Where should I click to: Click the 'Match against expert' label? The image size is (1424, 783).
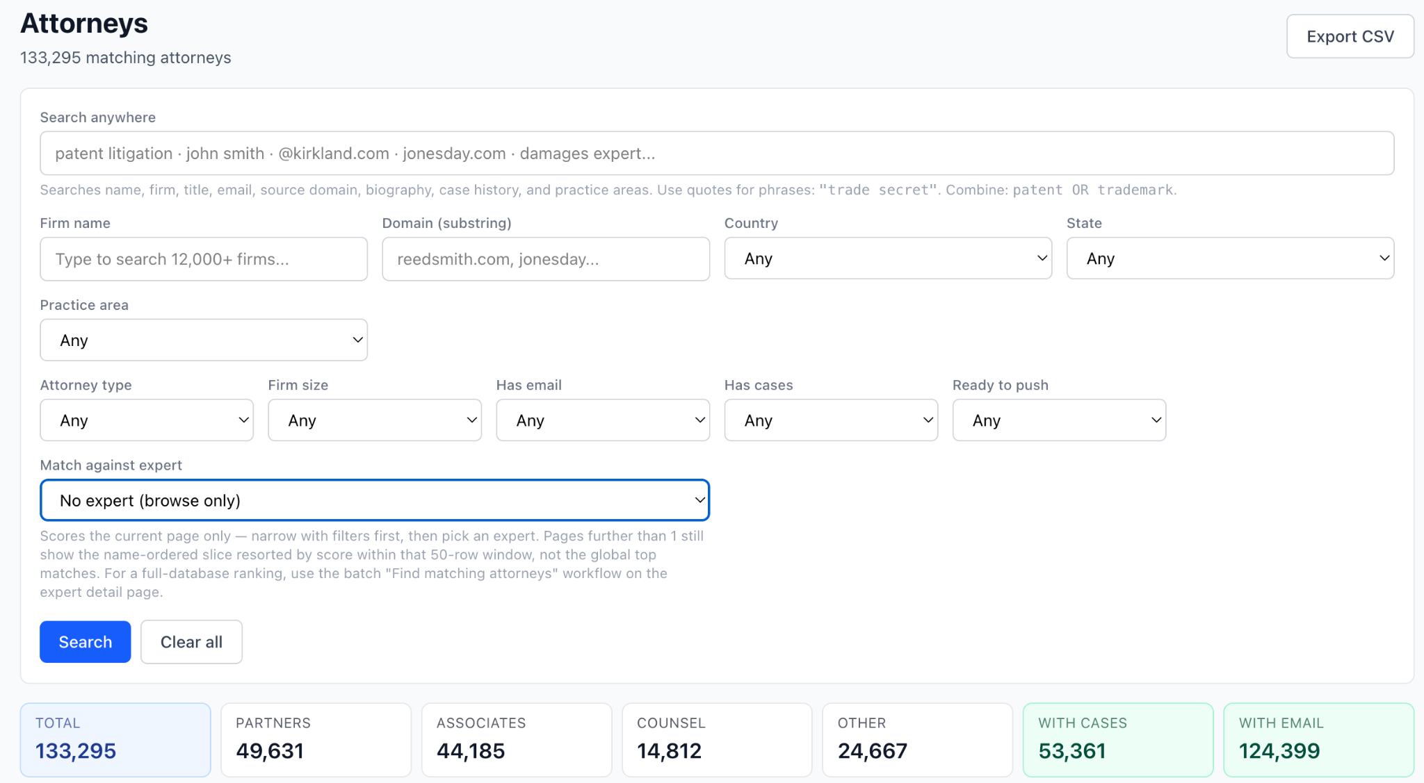click(111, 465)
